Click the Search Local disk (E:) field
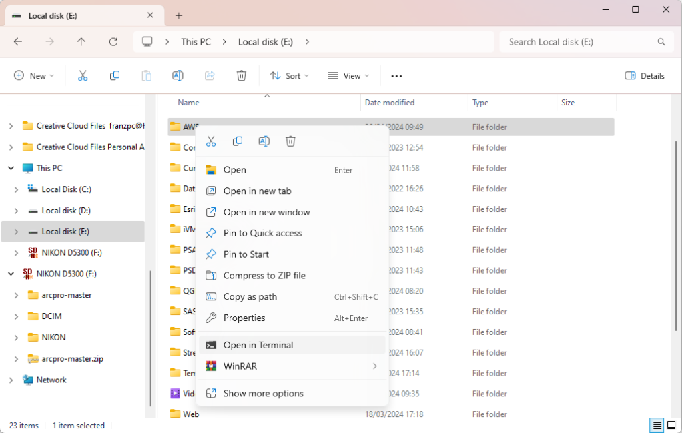Viewport: 682px width, 433px height. pos(579,41)
